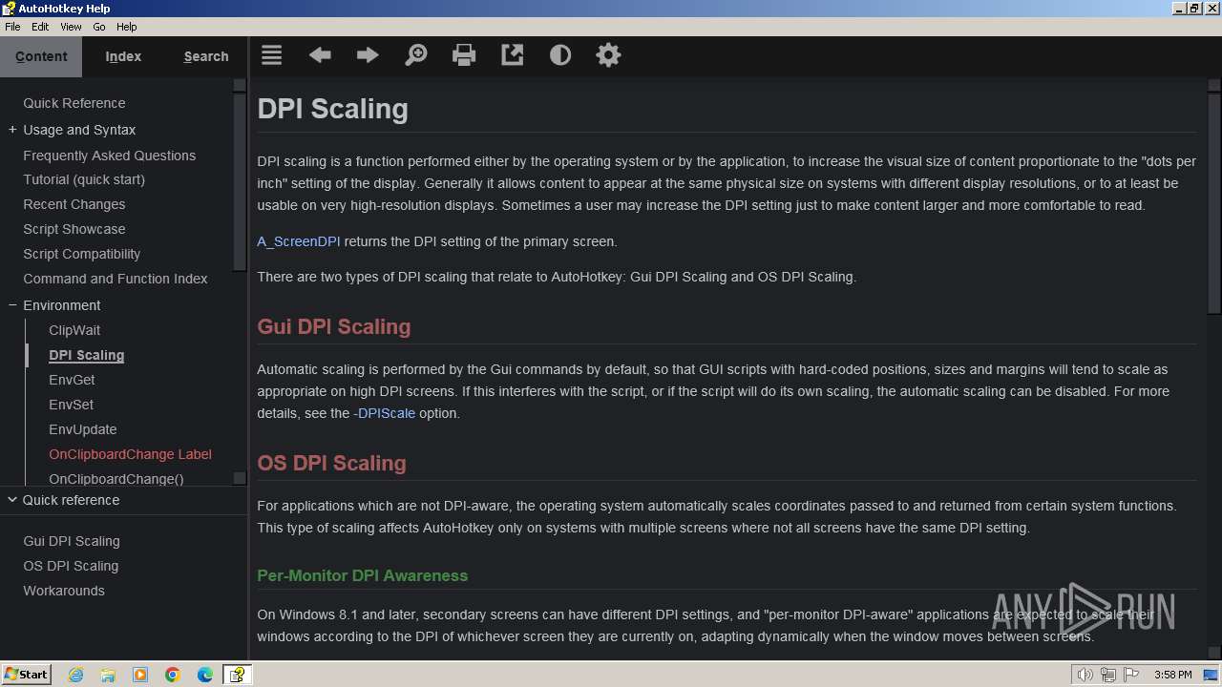The image size is (1222, 687).
Task: Select EnvSet in the tree
Action: click(72, 405)
